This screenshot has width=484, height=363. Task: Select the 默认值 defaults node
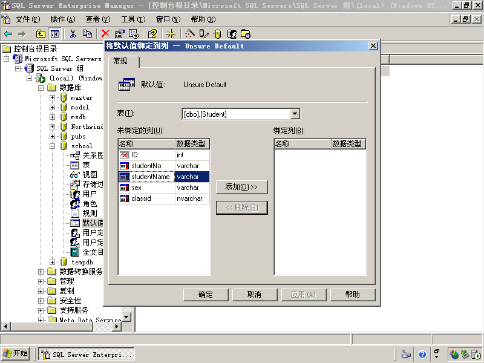pyautogui.click(x=93, y=223)
